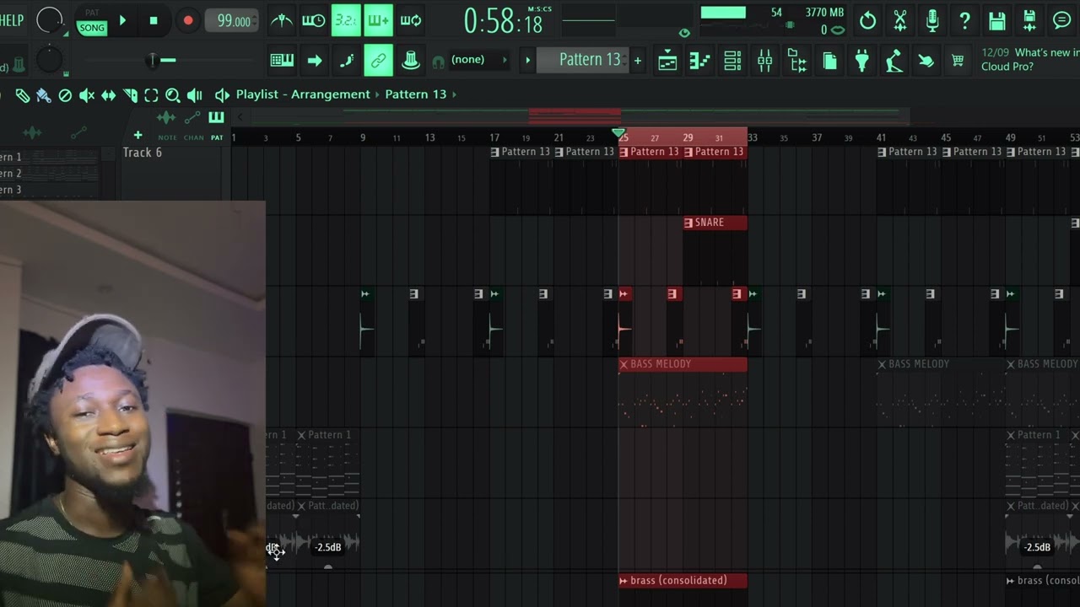
Task: Switch between PAT and SONG mode
Action: click(92, 22)
